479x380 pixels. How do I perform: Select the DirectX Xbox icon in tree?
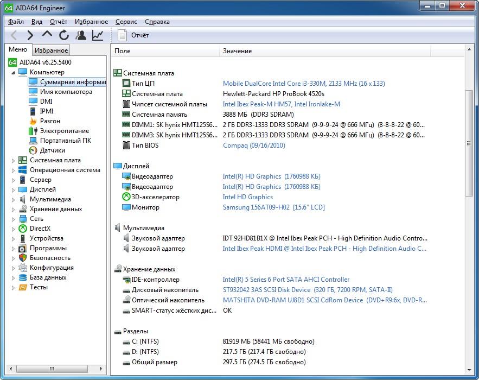point(23,229)
